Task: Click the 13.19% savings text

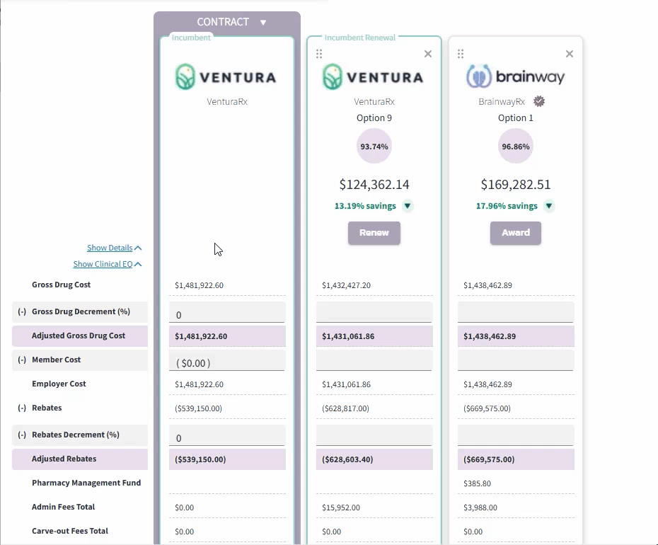Action: [365, 206]
